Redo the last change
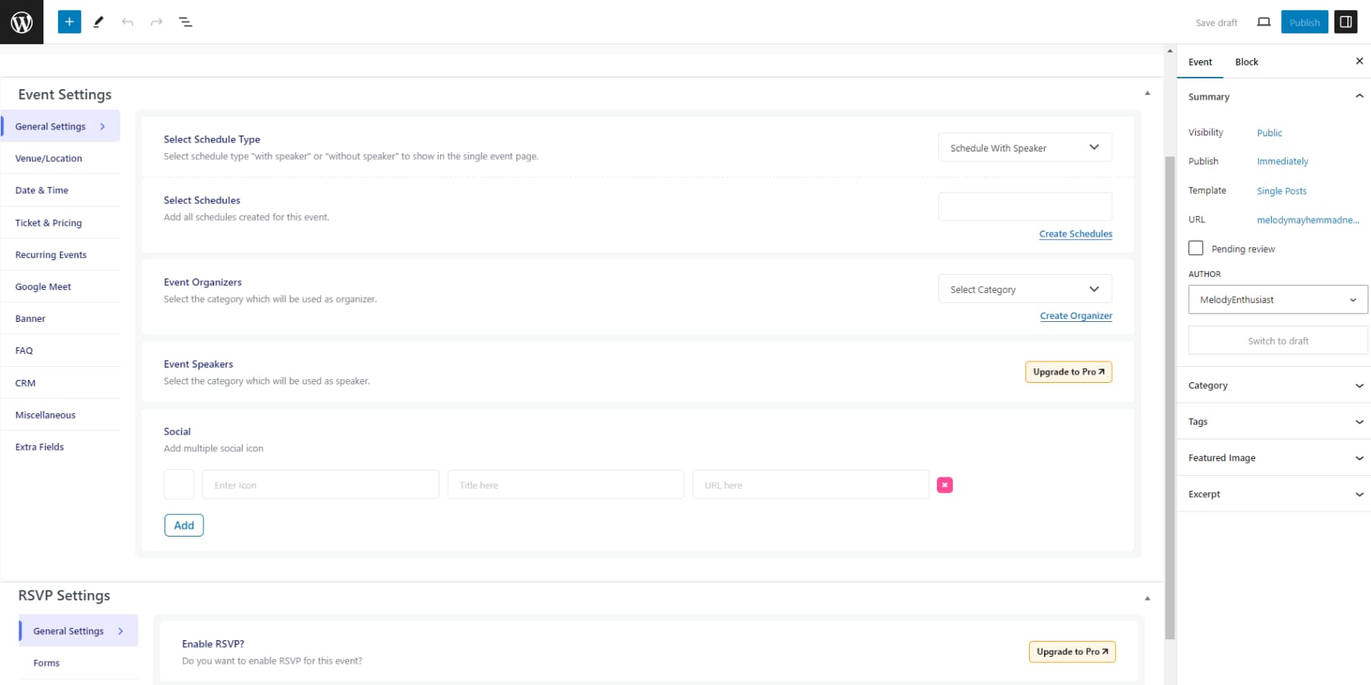 [156, 22]
